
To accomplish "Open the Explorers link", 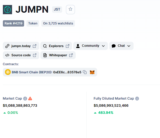I will tap(56, 46).
